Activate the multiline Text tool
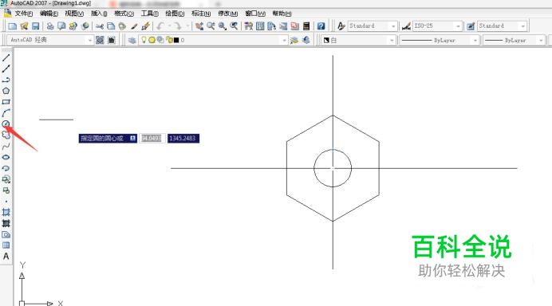 tap(6, 257)
